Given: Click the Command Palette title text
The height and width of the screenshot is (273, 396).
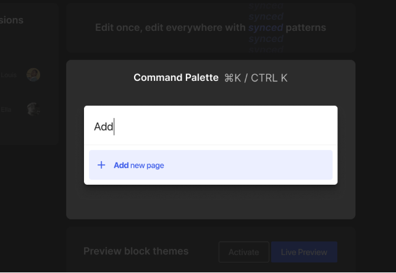Looking at the screenshot, I should [176, 78].
